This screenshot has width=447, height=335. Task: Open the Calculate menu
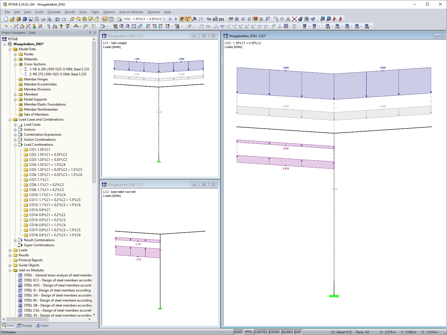pyautogui.click(x=54, y=12)
